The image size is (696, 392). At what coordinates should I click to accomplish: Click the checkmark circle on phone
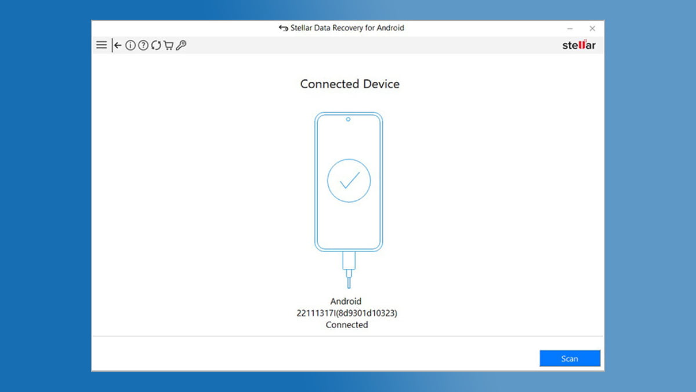pos(349,181)
